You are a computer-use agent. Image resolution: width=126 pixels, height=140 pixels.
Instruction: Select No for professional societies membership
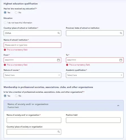click(16, 96)
